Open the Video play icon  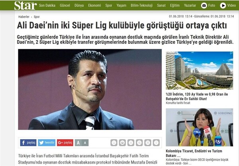coord(223,6)
